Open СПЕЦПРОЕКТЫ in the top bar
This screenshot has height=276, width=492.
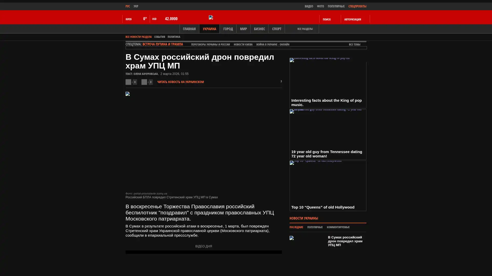coord(357,6)
